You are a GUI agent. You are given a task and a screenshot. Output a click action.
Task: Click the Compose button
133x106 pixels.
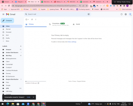tap(7, 21)
